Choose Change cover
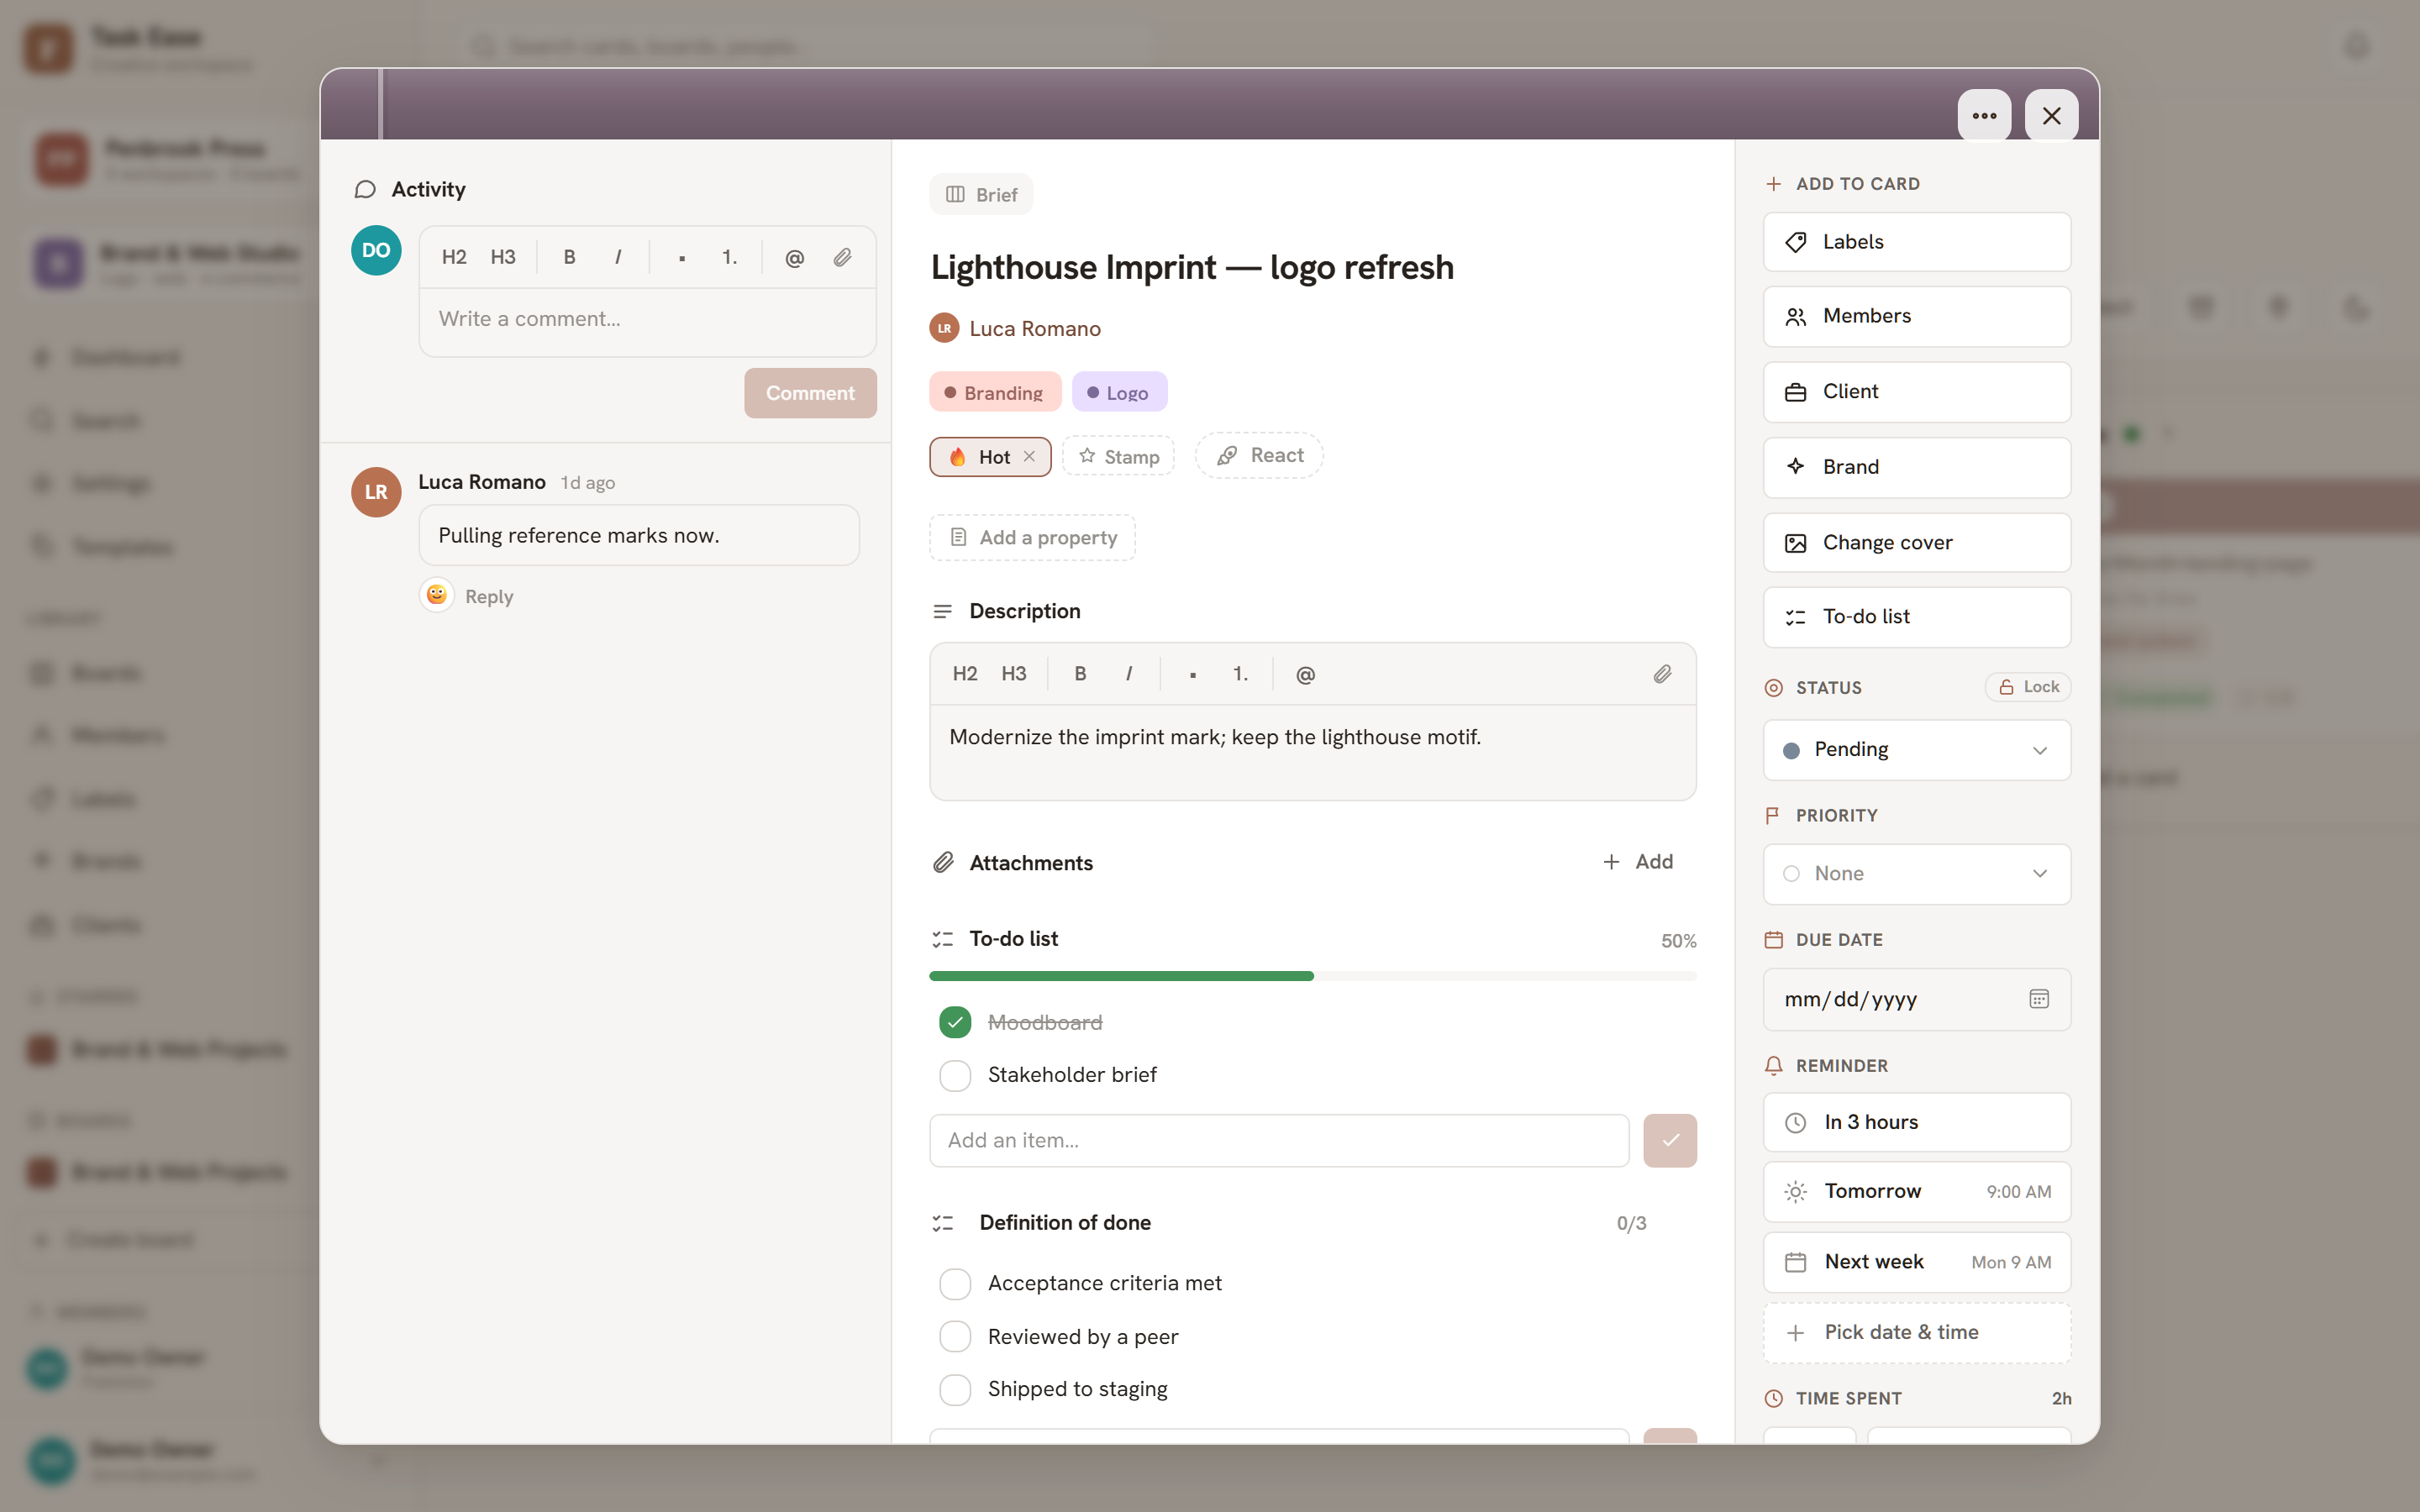 (x=1916, y=543)
